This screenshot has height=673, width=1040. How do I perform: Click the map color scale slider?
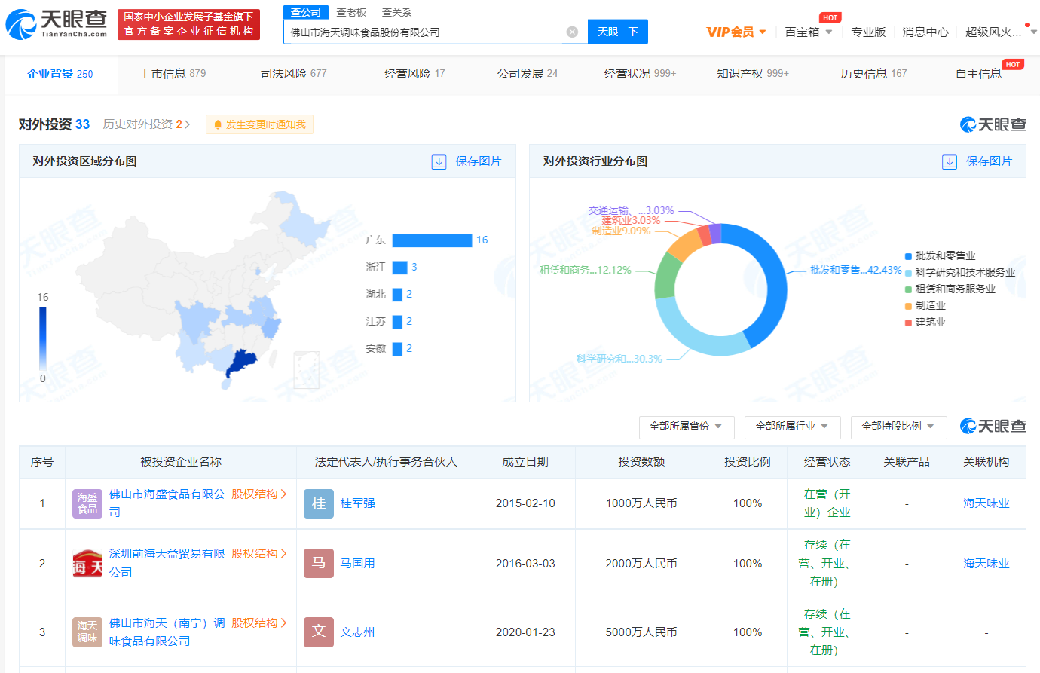point(43,339)
